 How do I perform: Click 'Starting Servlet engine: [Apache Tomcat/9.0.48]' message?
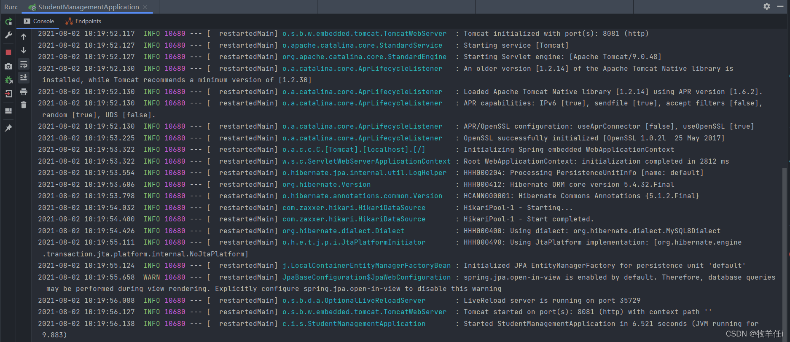coord(562,57)
